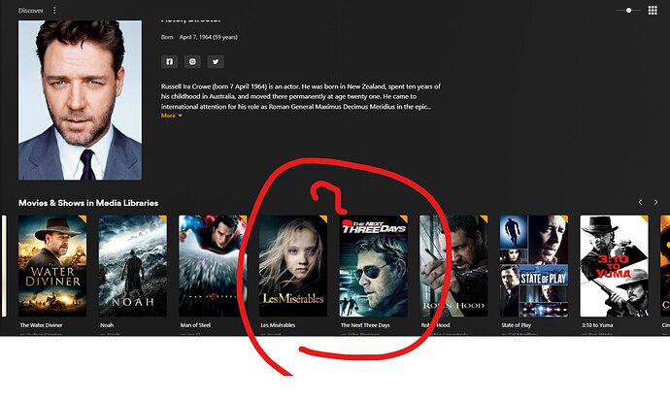Open the State of Play poster
Image resolution: width=670 pixels, height=401 pixels.
tap(534, 266)
